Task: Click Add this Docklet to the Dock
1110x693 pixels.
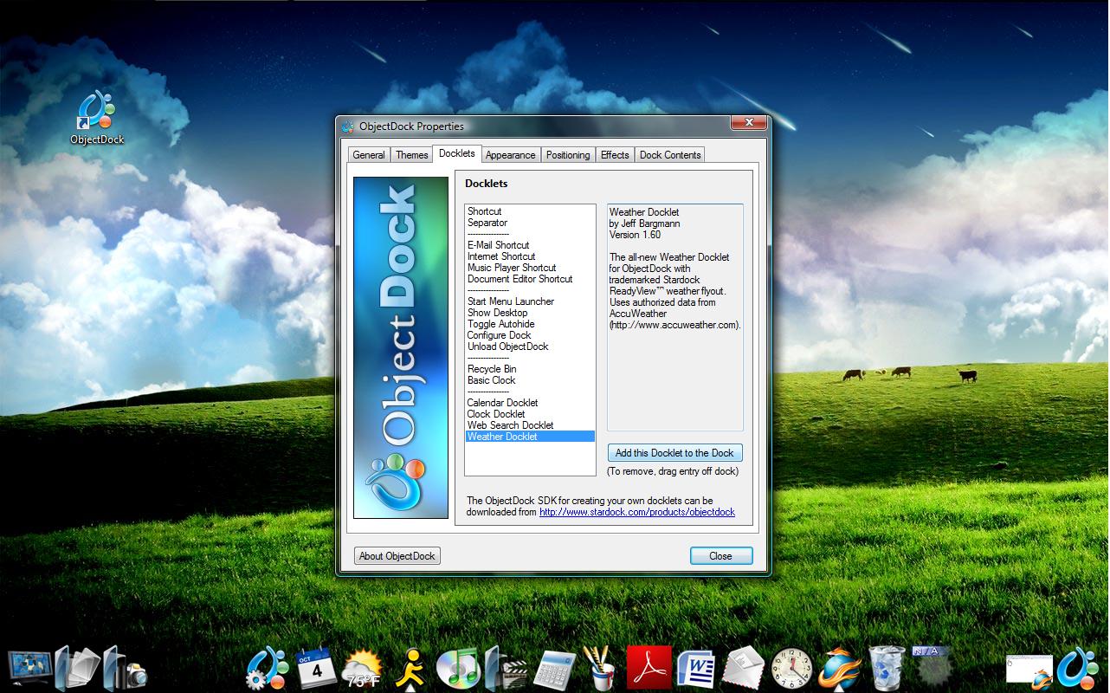Action: [x=674, y=453]
